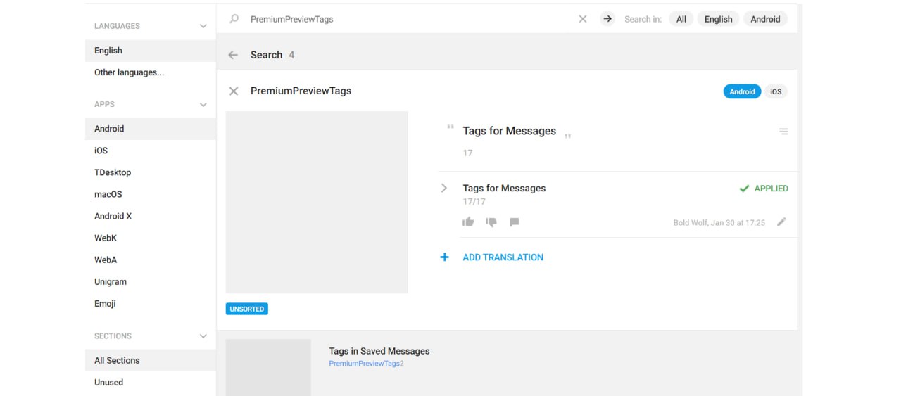Select the All search filter
Viewport: 901px width, 396px height.
coord(681,19)
